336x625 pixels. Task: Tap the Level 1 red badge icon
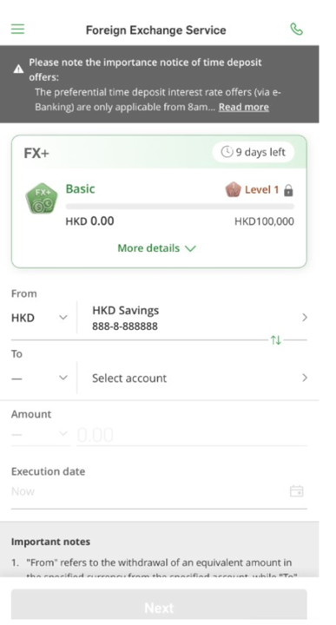tap(234, 190)
